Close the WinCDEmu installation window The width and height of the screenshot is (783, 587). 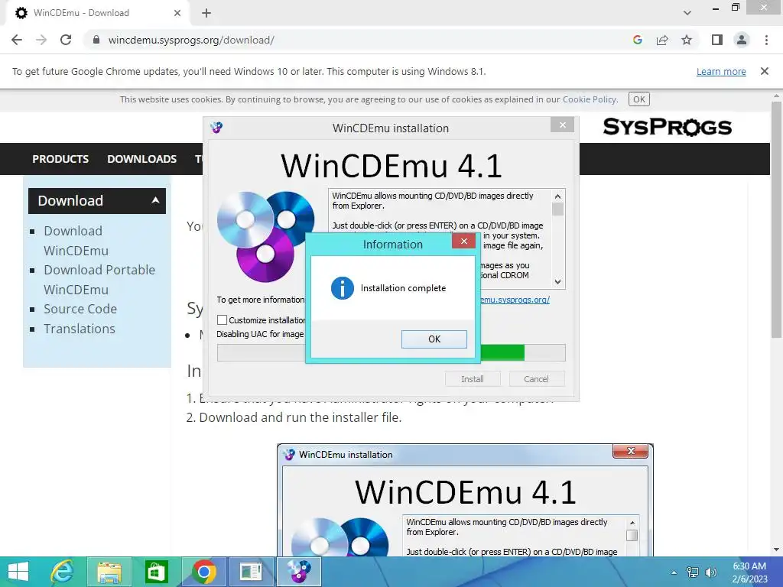[562, 125]
